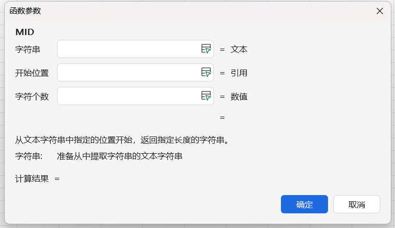Click the MID function name heading
Viewport: 395px width, 228px height.
[25, 32]
